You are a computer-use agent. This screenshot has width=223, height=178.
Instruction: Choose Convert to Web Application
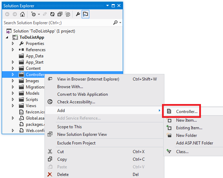click(x=104, y=94)
